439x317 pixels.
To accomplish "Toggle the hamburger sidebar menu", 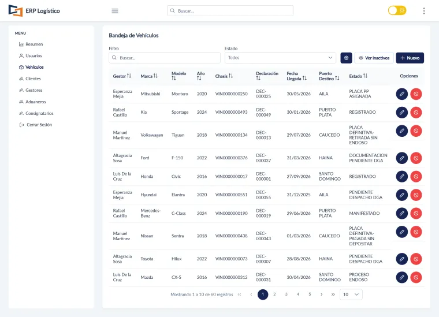I will pyautogui.click(x=115, y=11).
